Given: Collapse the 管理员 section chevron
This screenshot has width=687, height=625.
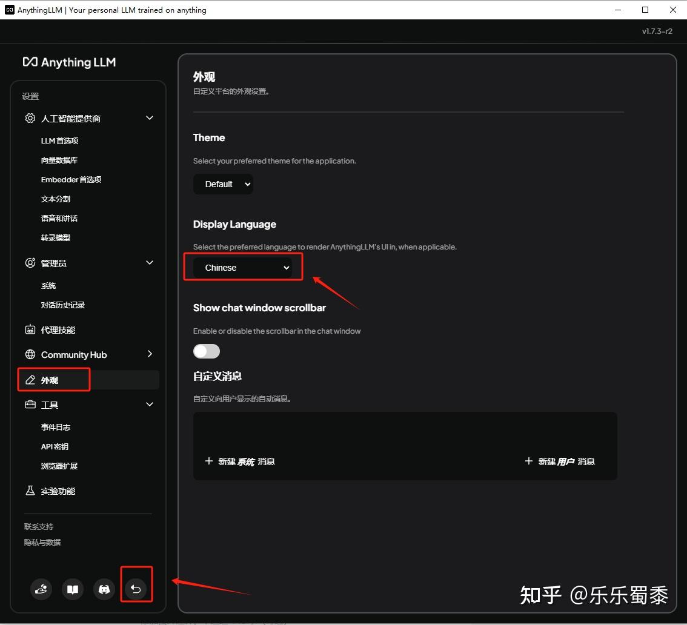Looking at the screenshot, I should pos(150,262).
